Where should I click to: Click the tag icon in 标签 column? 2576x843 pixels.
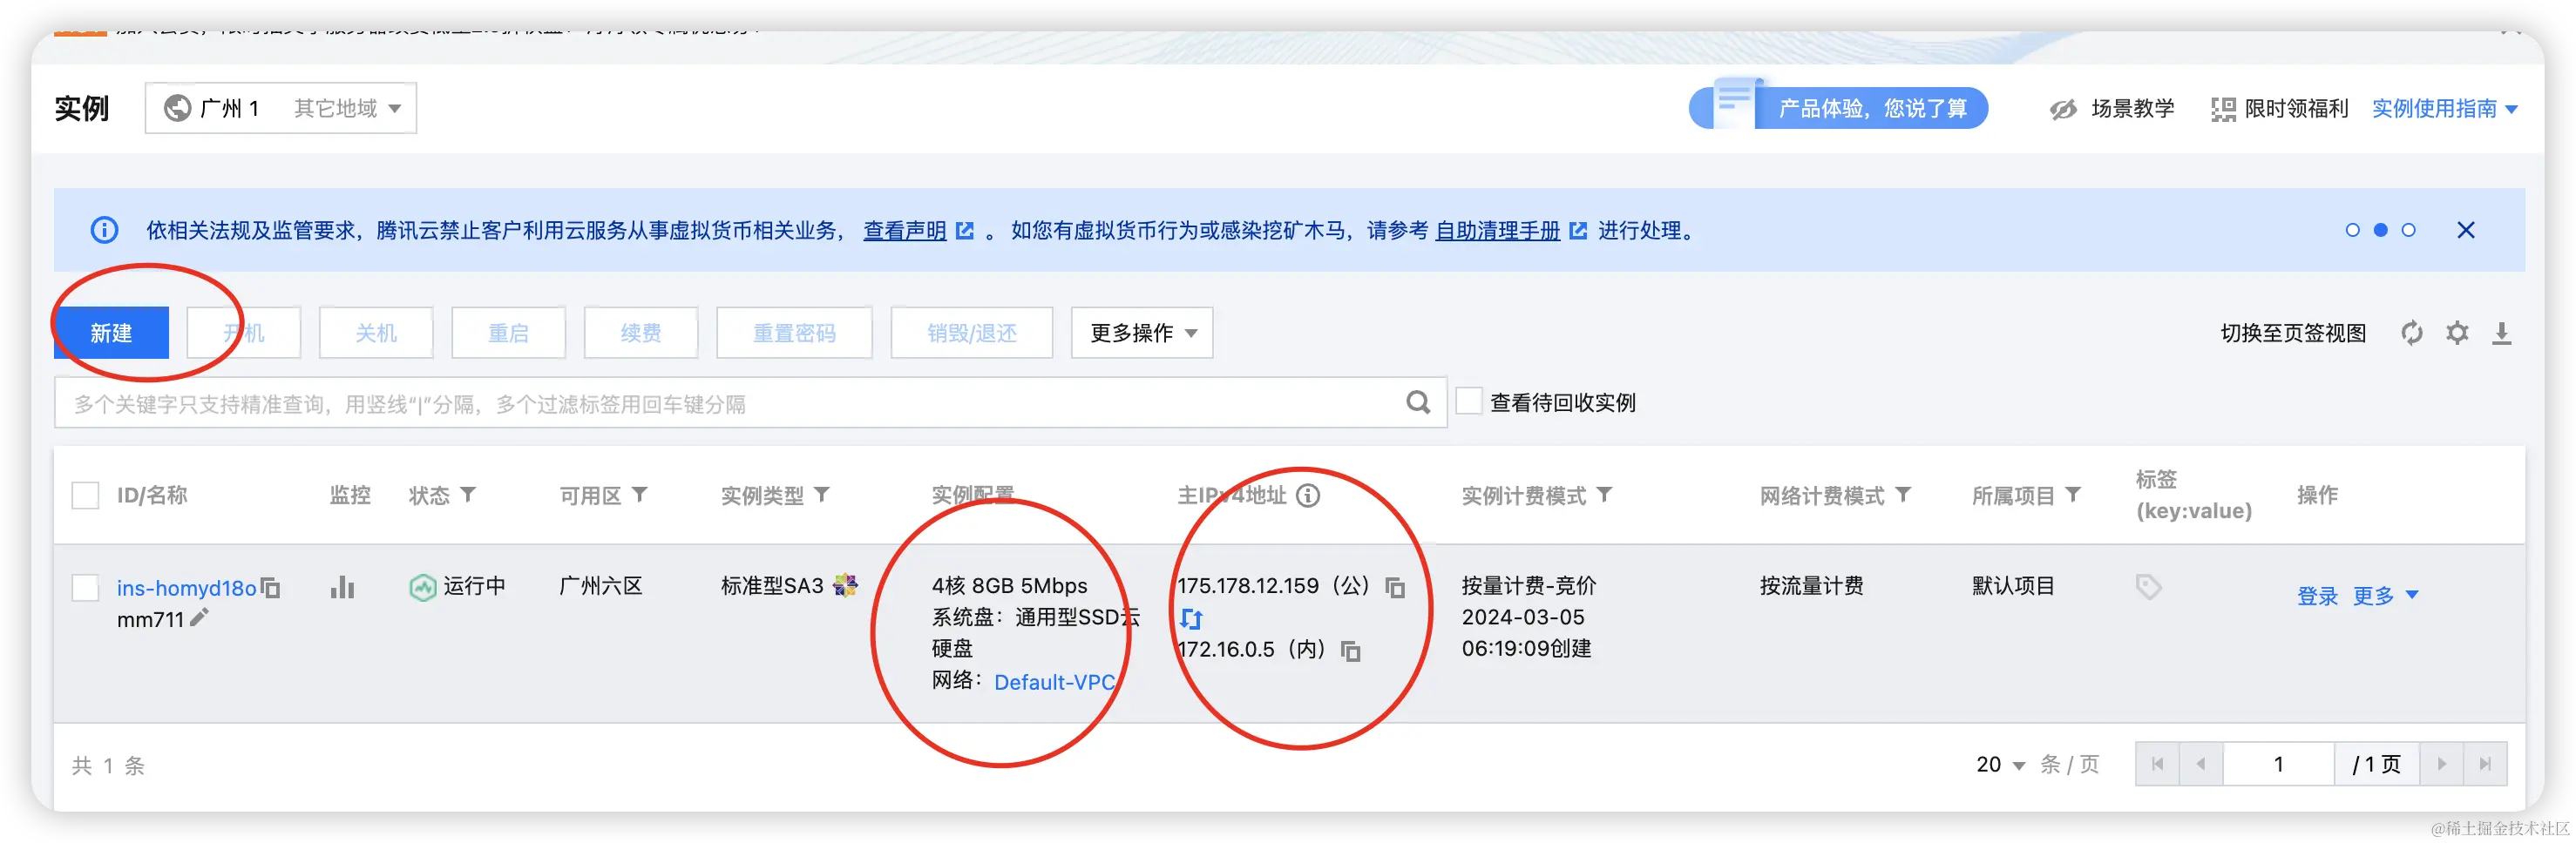pyautogui.click(x=2148, y=586)
